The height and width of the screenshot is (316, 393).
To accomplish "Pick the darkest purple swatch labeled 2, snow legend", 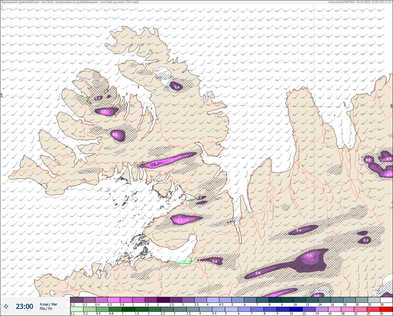I will (x=163, y=300).
